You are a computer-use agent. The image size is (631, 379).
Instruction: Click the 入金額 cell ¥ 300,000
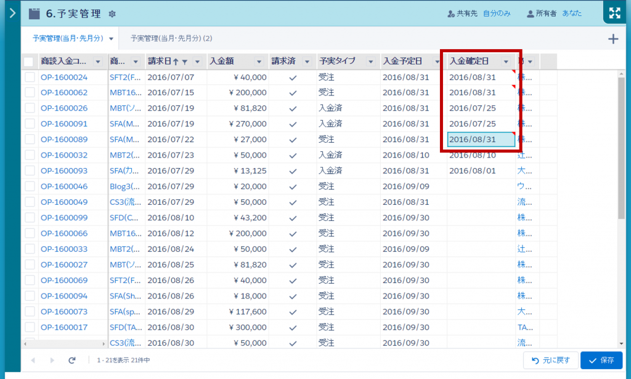237,327
